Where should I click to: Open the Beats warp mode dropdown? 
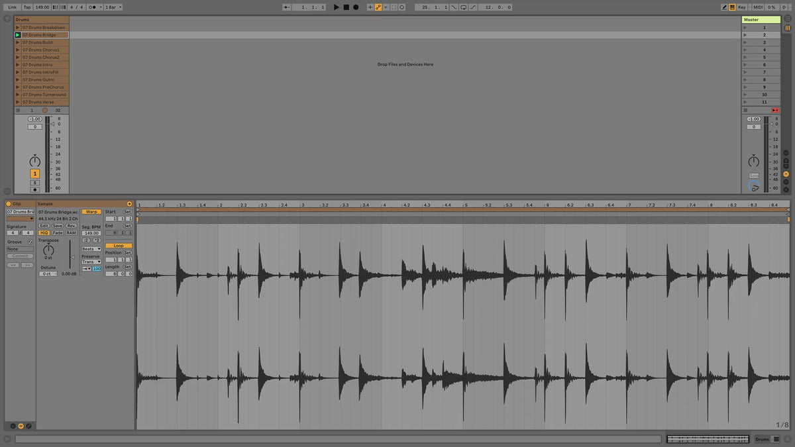(x=91, y=249)
